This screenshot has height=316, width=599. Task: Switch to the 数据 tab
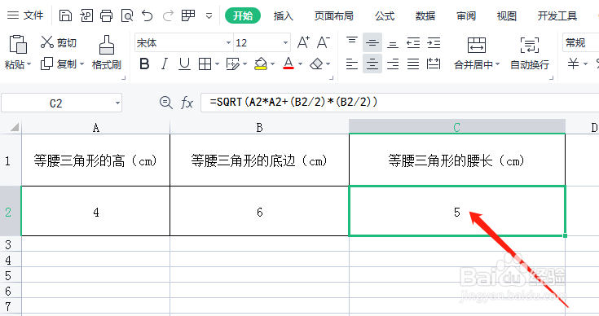pos(425,15)
